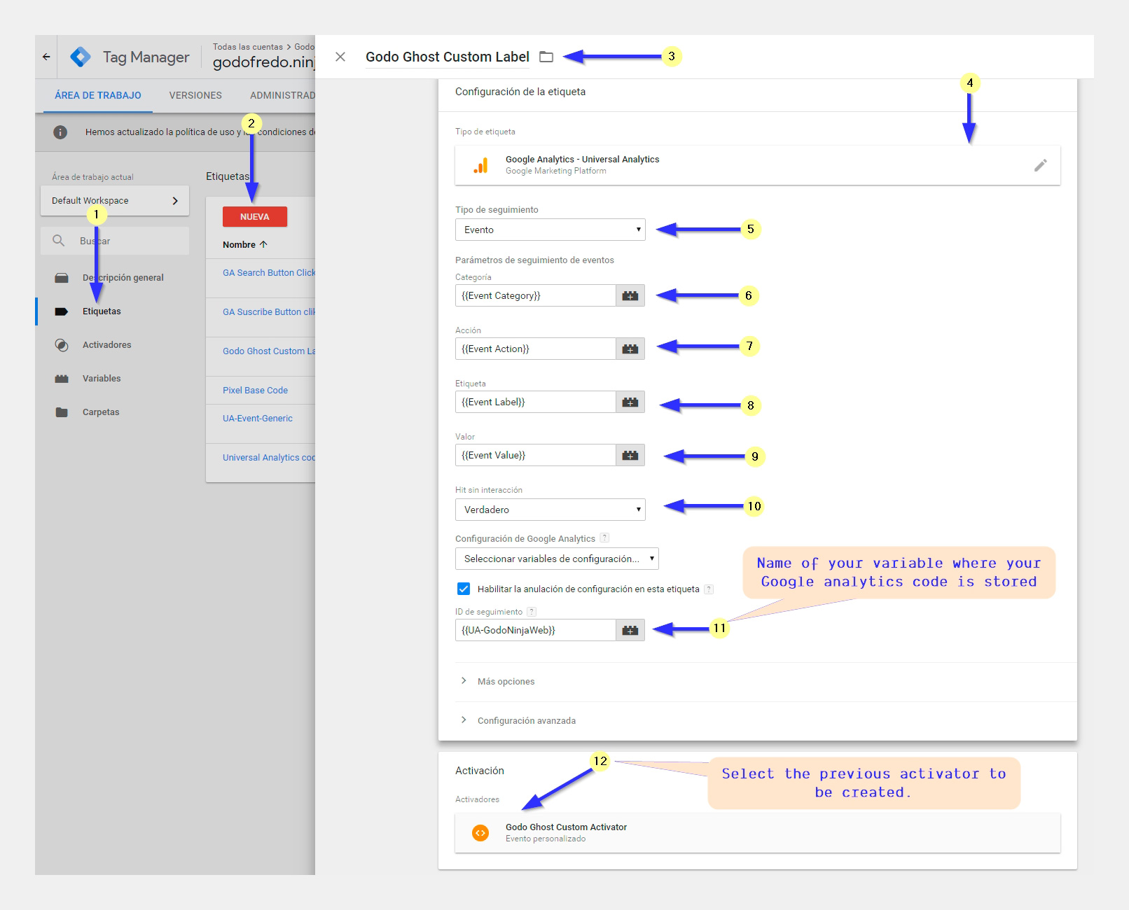Viewport: 1129px width, 910px height.
Task: Close the Godo Ghost Custom Label panel
Action: click(340, 57)
